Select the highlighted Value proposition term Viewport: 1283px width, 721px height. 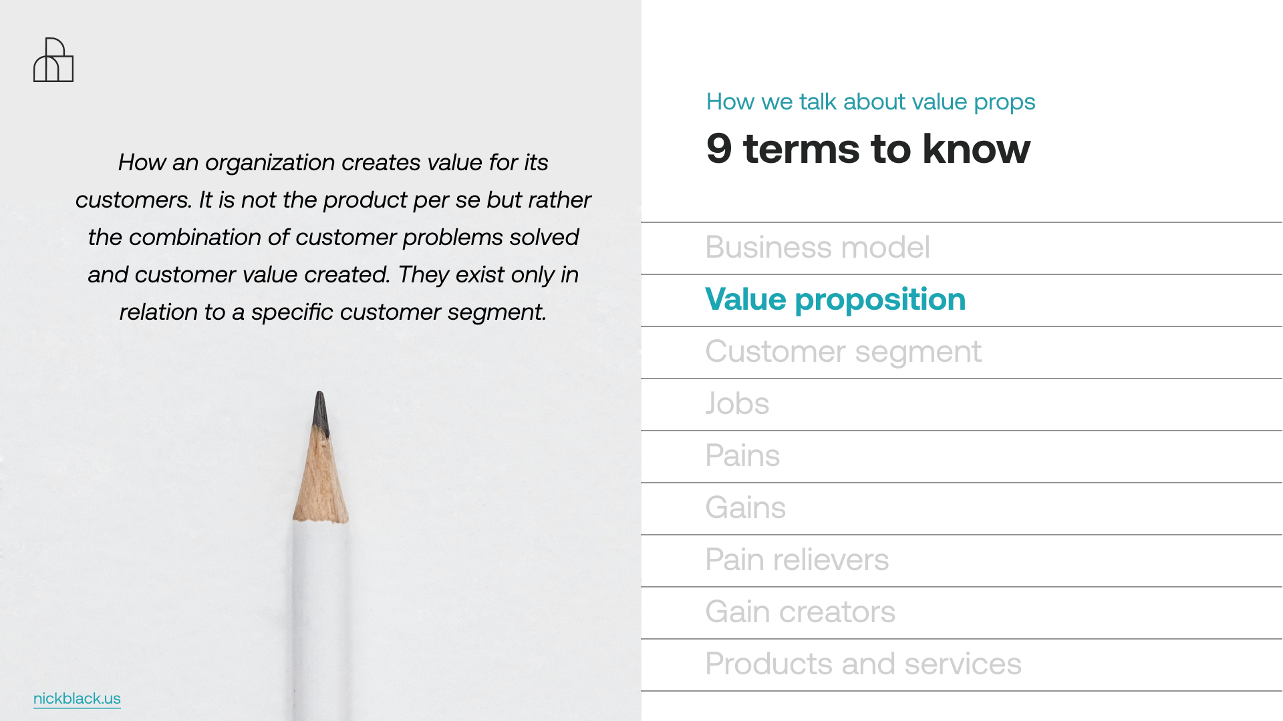[835, 300]
